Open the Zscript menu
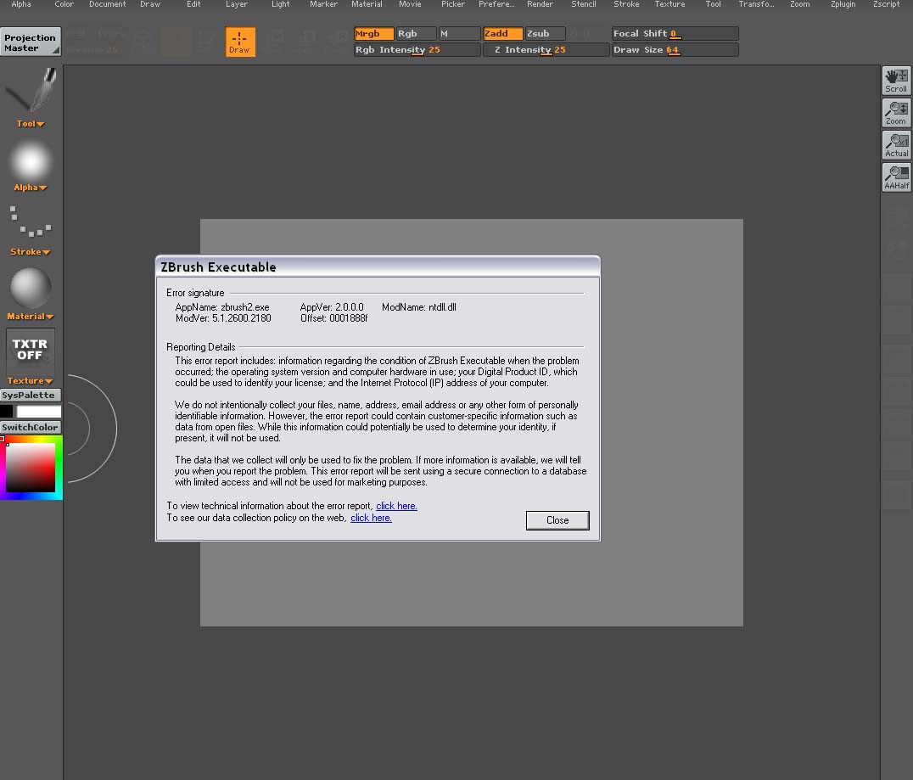The height and width of the screenshot is (780, 913). [x=886, y=4]
